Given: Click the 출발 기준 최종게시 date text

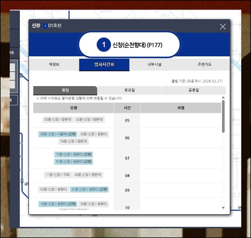Looking at the screenshot, I should coord(197,81).
